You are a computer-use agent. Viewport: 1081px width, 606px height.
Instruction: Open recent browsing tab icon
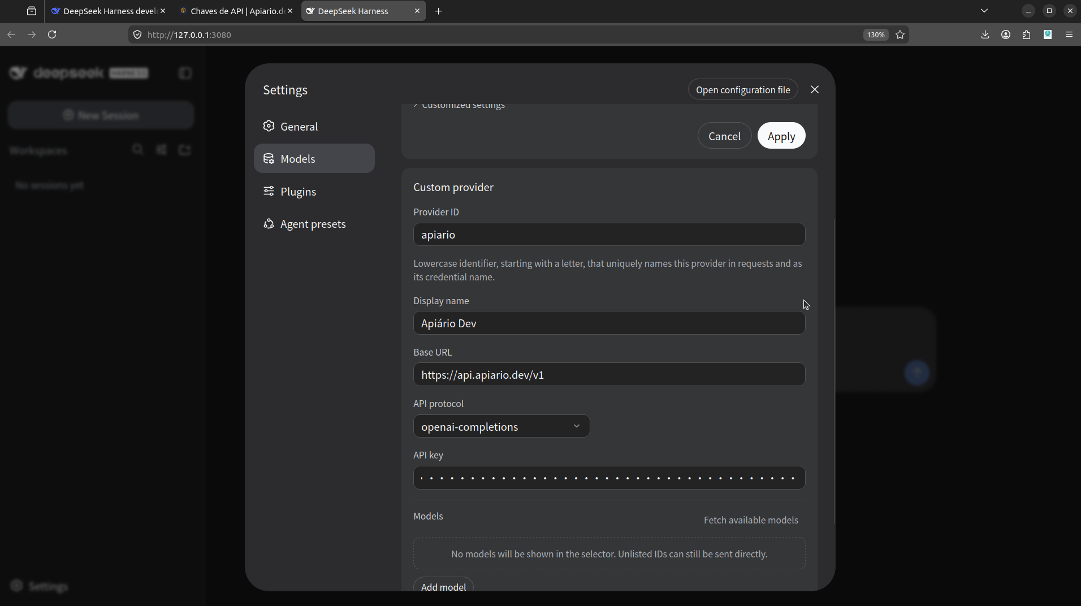(32, 11)
